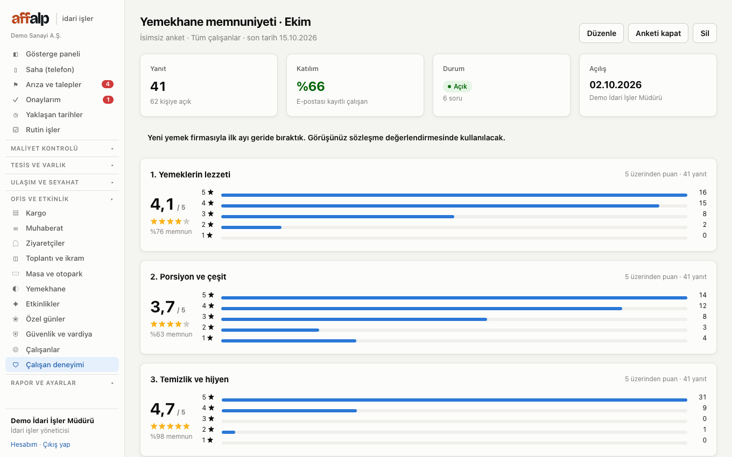Click the envelope icon beside Muhaberat
The width and height of the screenshot is (732, 457).
(x=16, y=228)
